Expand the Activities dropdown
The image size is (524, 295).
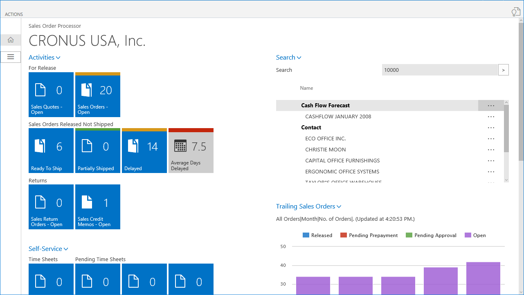(x=45, y=58)
